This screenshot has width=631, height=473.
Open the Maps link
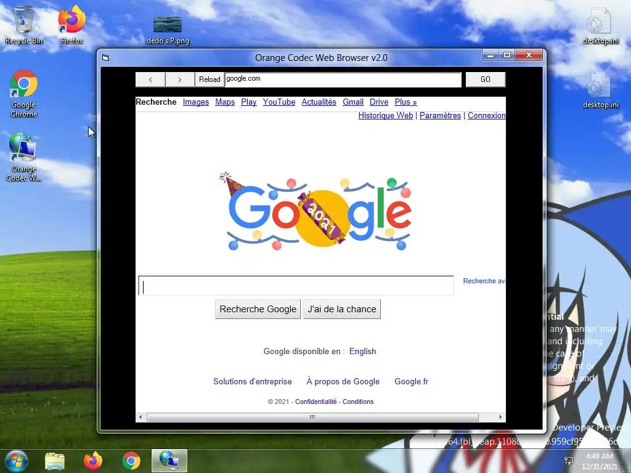(x=225, y=102)
